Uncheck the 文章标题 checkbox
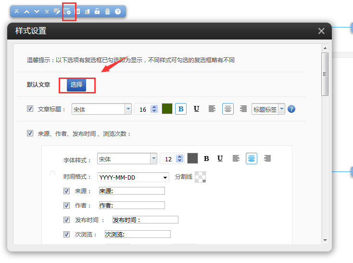The width and height of the screenshot is (353, 263). pos(30,109)
